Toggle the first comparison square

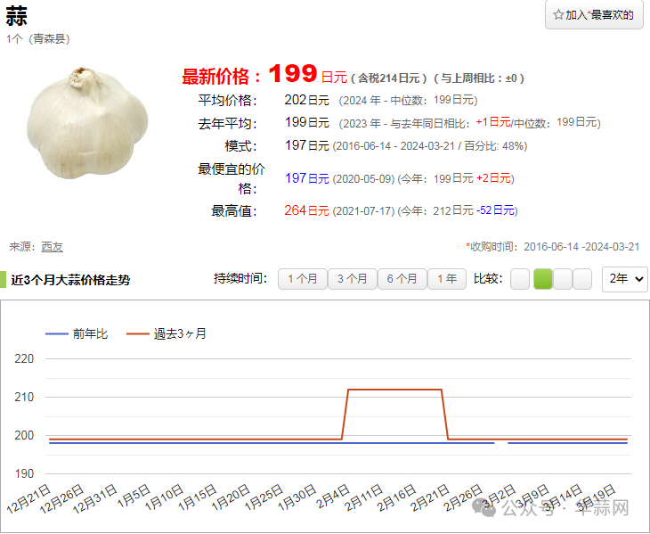[x=519, y=279]
